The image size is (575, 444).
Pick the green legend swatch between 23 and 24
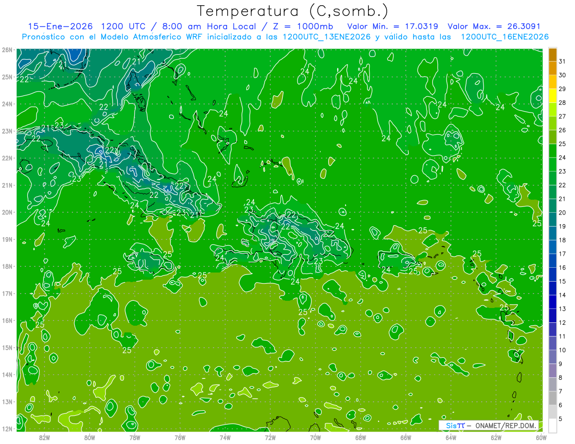(x=552, y=164)
